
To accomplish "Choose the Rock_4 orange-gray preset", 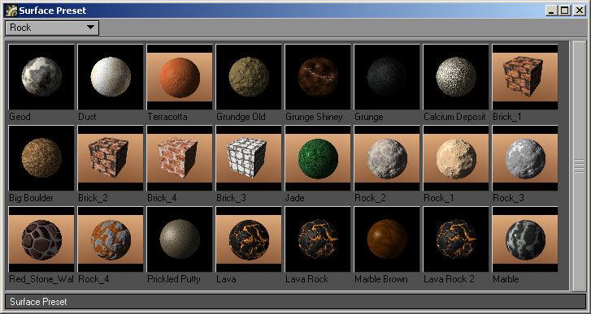I will 111,239.
